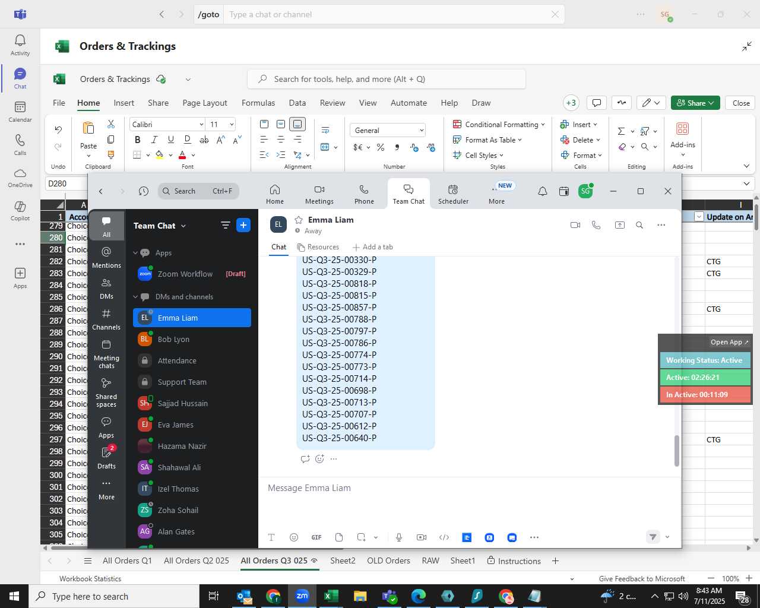Viewport: 760px width, 608px height.
Task: Open the emoji picker in message toolbar
Action: tap(294, 537)
